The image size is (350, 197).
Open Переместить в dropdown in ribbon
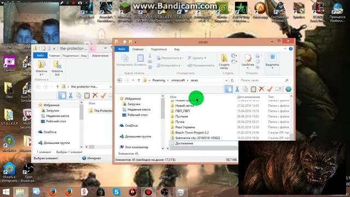pyautogui.click(x=170, y=58)
